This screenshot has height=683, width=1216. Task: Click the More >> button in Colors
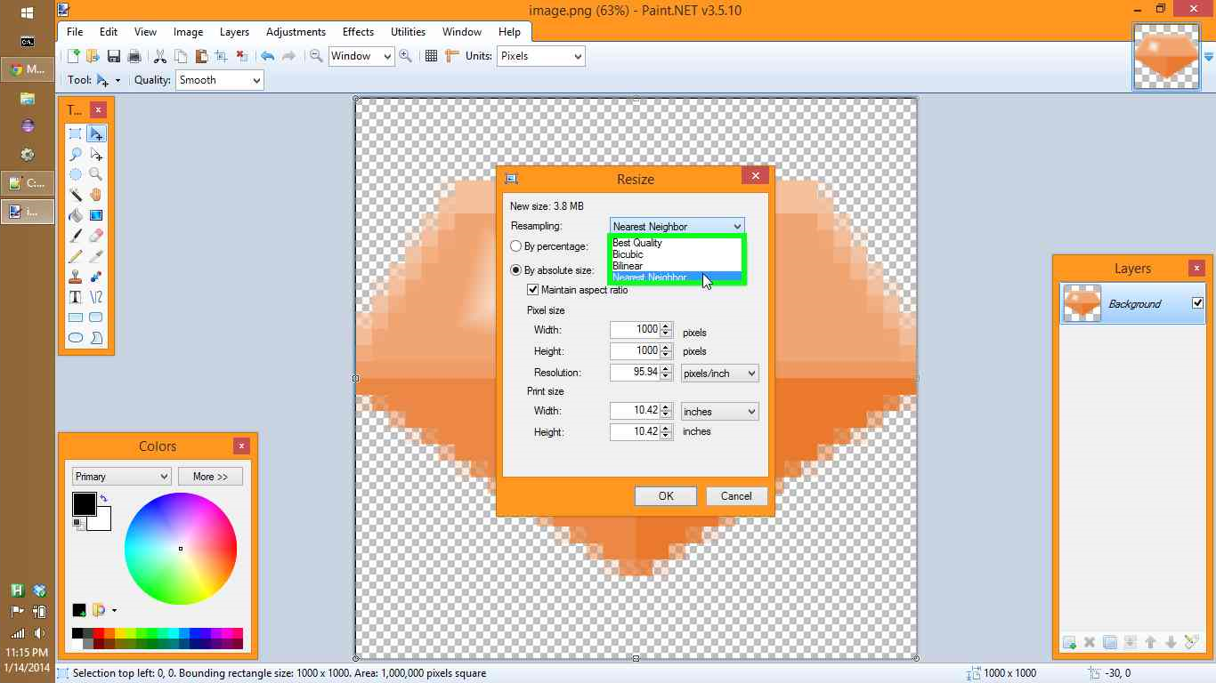click(210, 477)
